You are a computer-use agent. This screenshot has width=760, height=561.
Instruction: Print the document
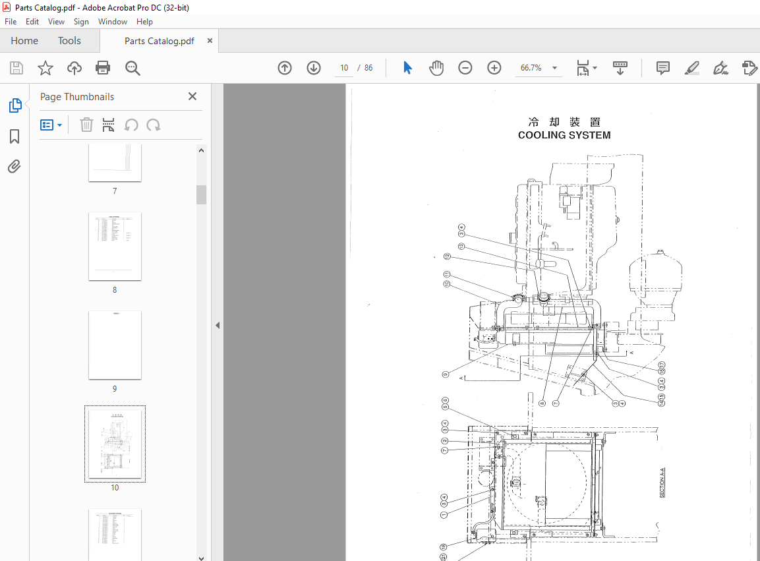(x=103, y=68)
